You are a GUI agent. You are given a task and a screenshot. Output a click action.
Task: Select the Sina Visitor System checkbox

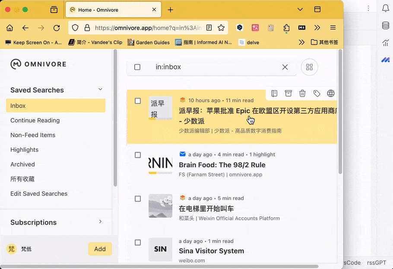[x=138, y=243]
